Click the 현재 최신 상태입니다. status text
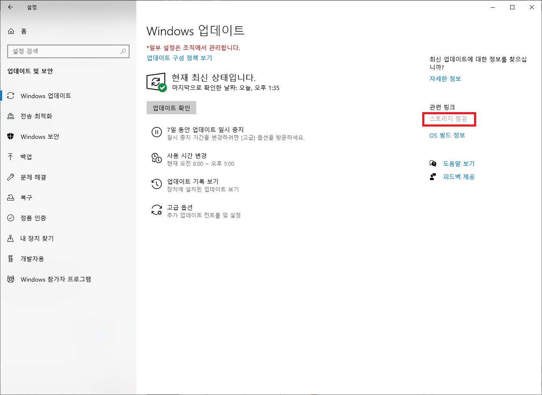 click(x=213, y=78)
